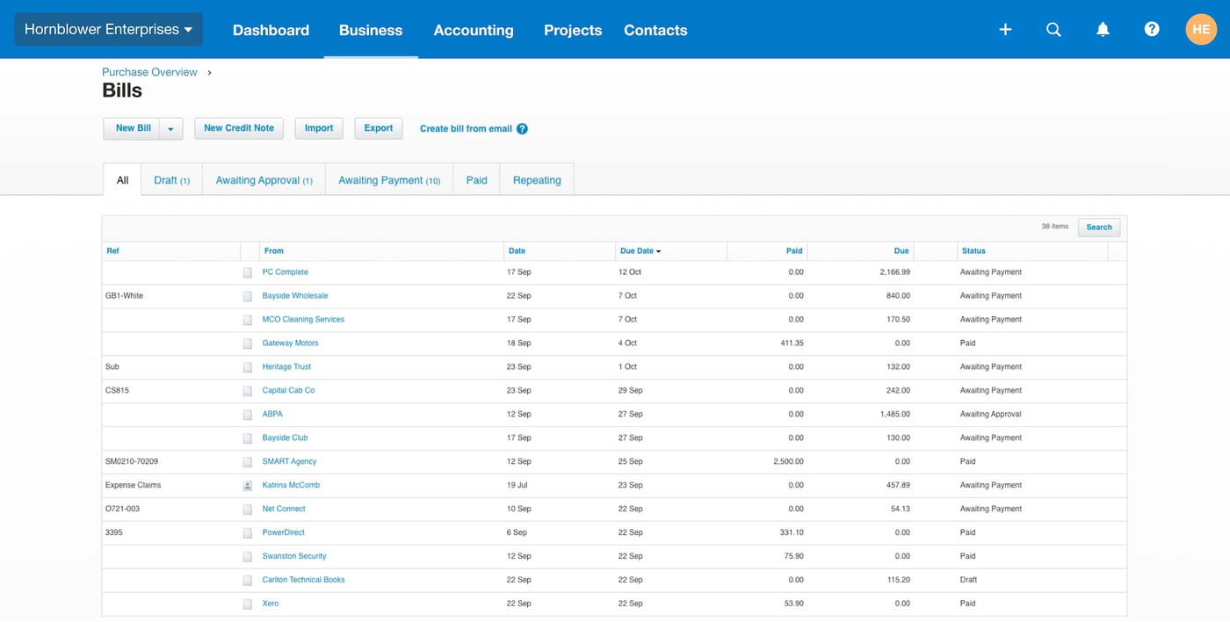Click the document icon for Xero
Image resolution: width=1230 pixels, height=622 pixels.
(x=248, y=604)
